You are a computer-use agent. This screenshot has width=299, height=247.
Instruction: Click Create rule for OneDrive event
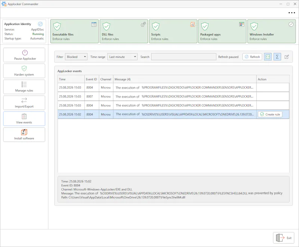270,114
